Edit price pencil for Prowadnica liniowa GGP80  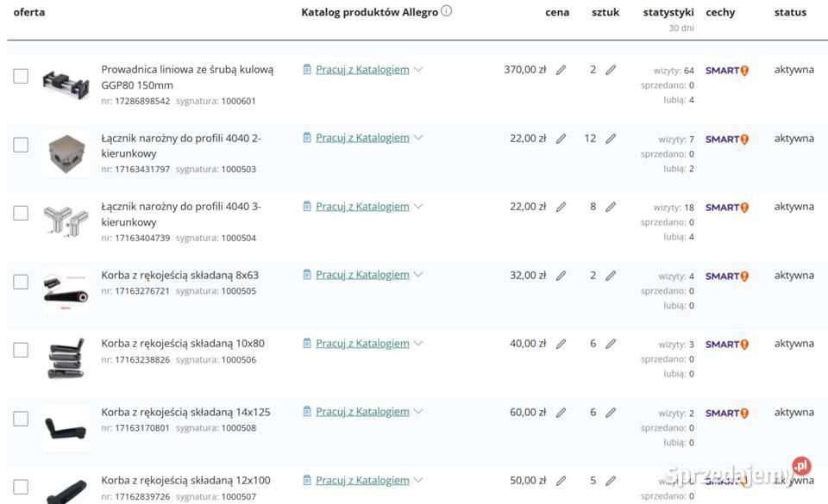click(x=561, y=70)
